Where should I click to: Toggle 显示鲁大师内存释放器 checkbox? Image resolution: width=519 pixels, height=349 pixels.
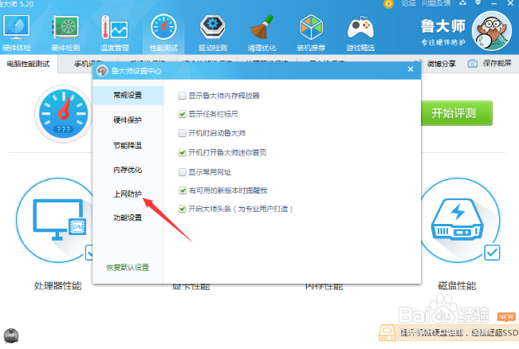coord(182,96)
